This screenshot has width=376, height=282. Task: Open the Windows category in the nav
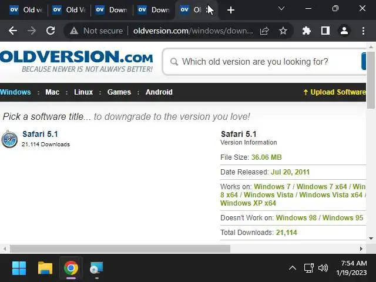click(15, 92)
